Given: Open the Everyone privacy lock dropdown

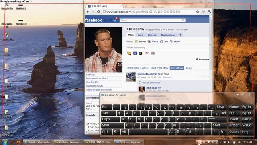Looking at the screenshot, I should tap(202, 60).
